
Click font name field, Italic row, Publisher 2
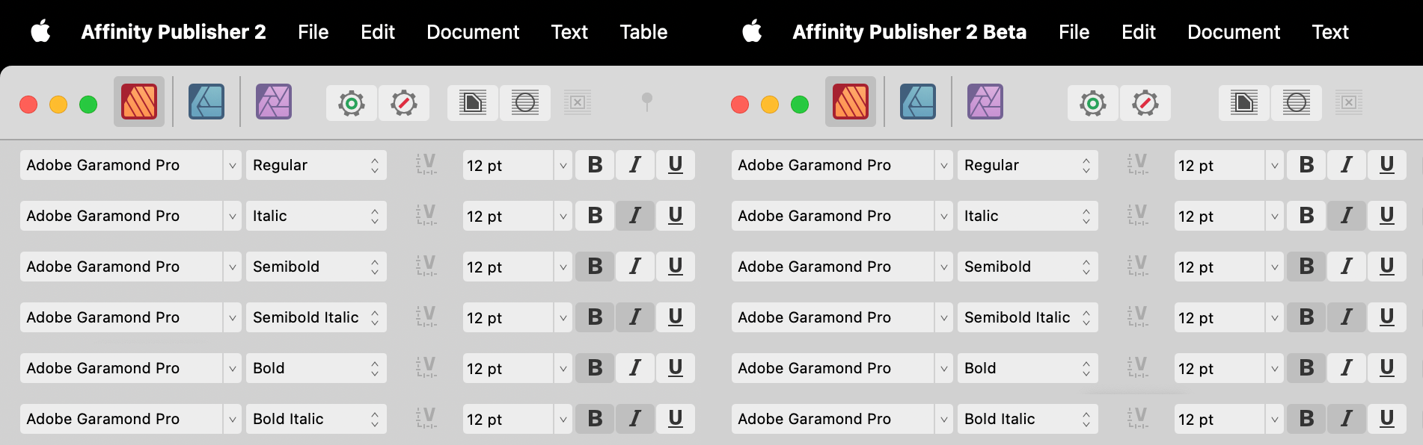pyautogui.click(x=121, y=216)
